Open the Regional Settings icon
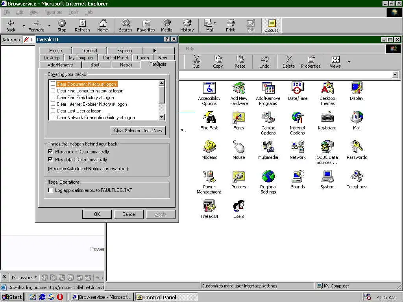403x302 pixels. pos(268,182)
